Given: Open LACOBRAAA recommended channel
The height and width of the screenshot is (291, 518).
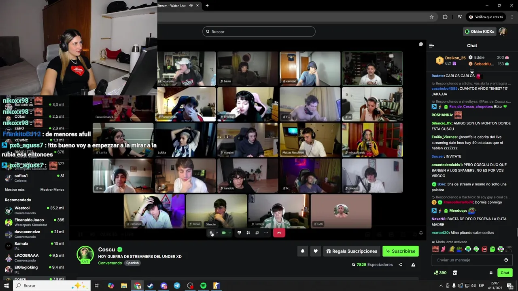Looking at the screenshot, I should (x=34, y=258).
